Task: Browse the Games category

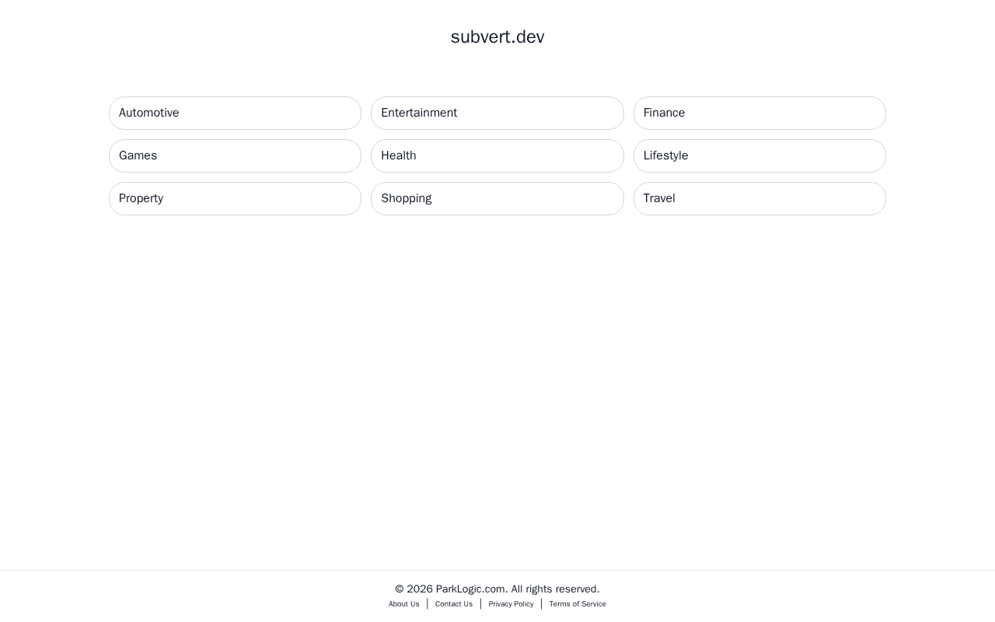Action: click(x=235, y=155)
